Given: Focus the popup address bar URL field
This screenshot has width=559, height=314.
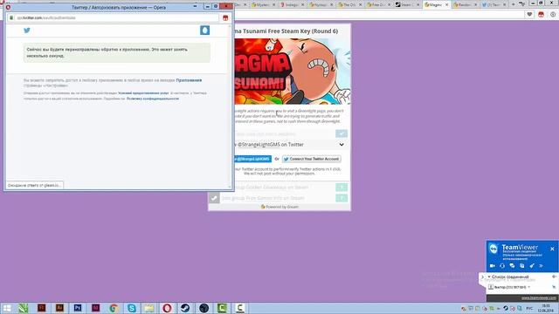Looking at the screenshot, I should 114,17.
